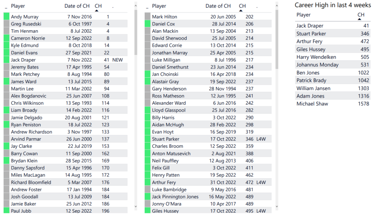Image resolution: width=378 pixels, height=217 pixels.
Task: Sort middle table by Date of CH header
Action: point(218,6)
